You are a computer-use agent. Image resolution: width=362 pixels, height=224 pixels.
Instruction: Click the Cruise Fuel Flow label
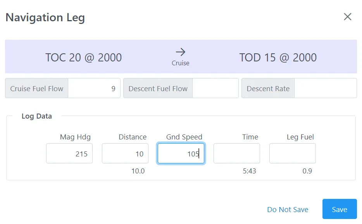[x=37, y=88]
